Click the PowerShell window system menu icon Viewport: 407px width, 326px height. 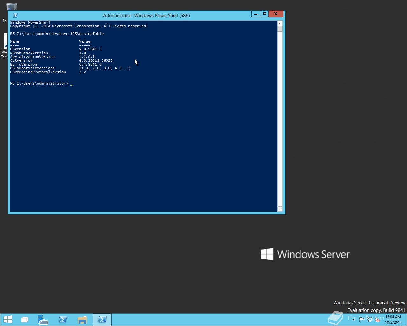click(15, 15)
